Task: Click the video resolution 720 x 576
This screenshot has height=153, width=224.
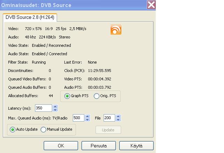Action: click(x=33, y=29)
